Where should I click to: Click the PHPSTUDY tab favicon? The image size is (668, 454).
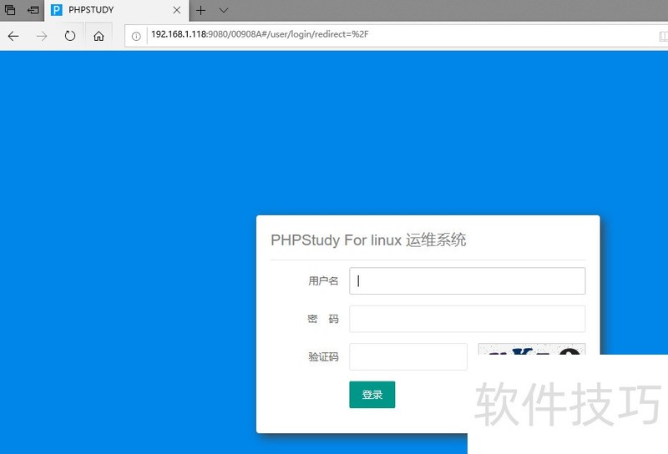point(56,10)
